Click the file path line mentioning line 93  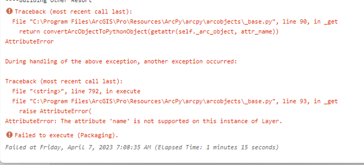click(x=175, y=101)
